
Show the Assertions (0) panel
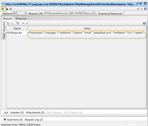(13, 120)
